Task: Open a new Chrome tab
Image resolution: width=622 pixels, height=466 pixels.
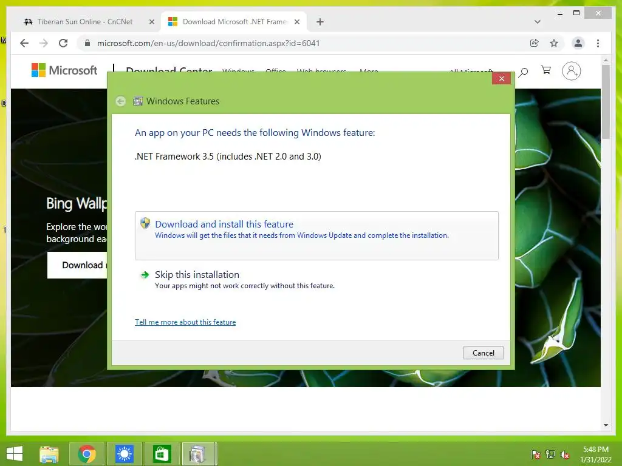Action: (320, 22)
